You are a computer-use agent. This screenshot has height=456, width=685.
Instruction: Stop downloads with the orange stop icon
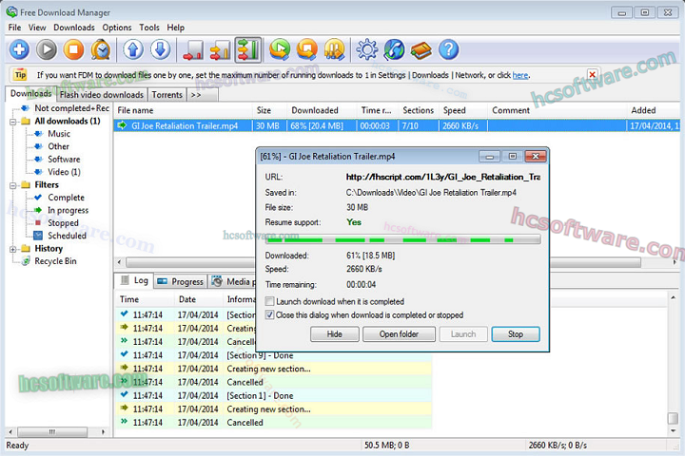tap(73, 49)
